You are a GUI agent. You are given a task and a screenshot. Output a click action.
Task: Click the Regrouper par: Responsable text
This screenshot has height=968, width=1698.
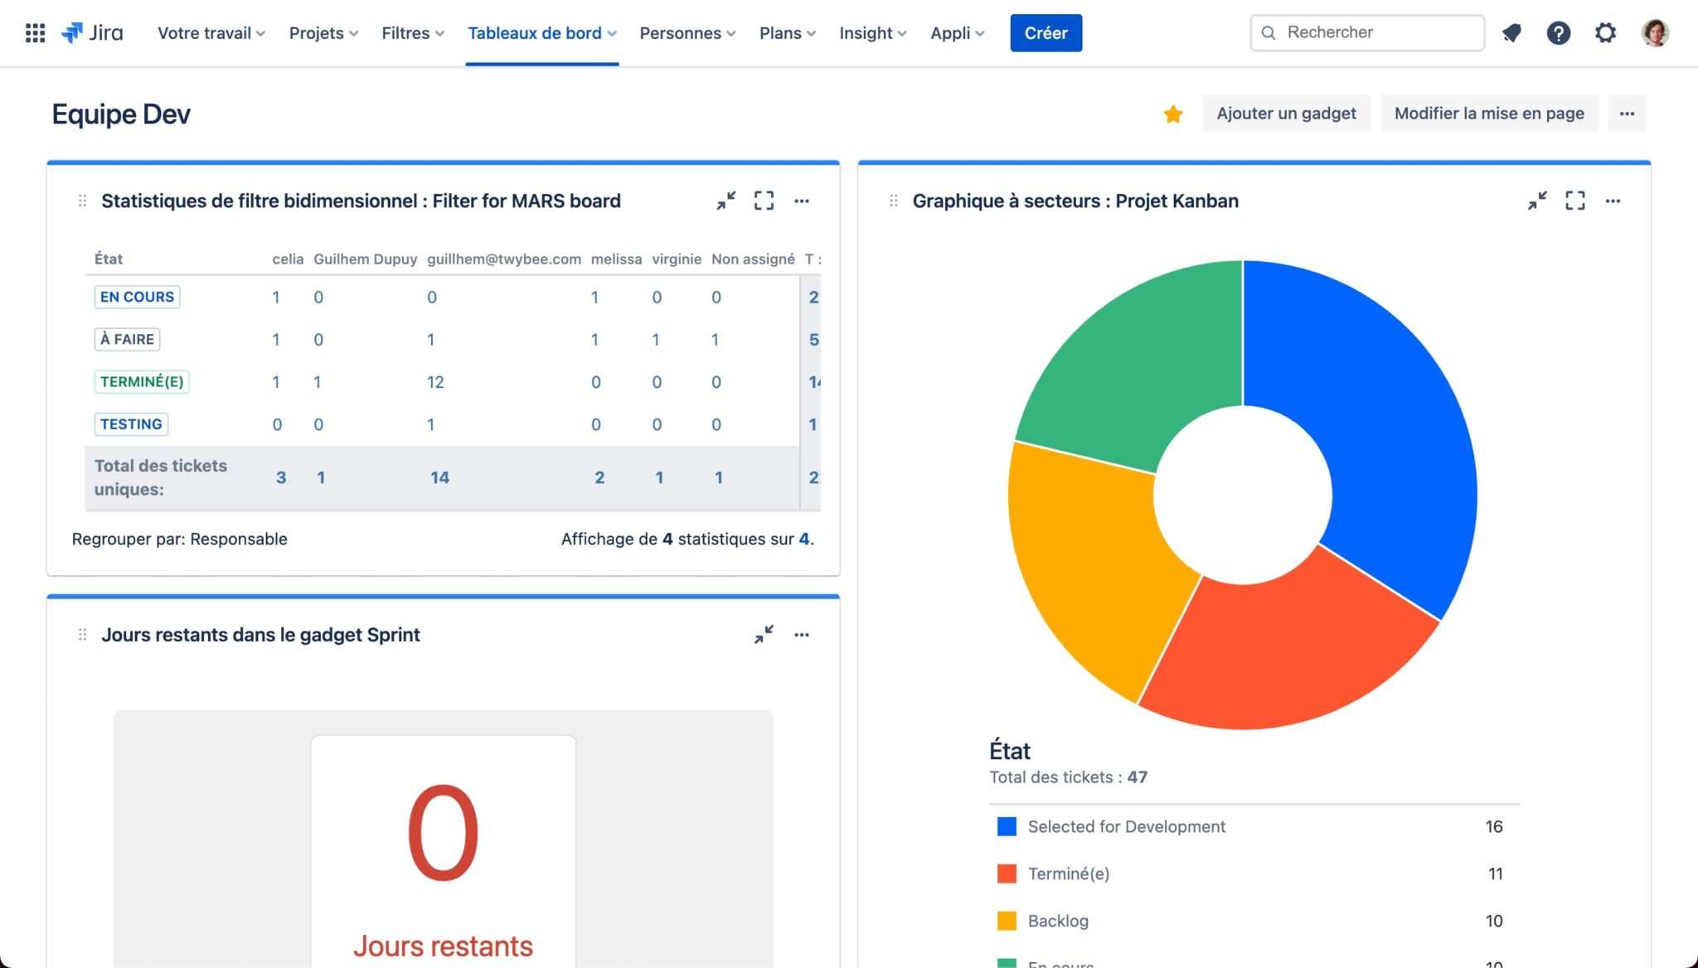click(180, 540)
